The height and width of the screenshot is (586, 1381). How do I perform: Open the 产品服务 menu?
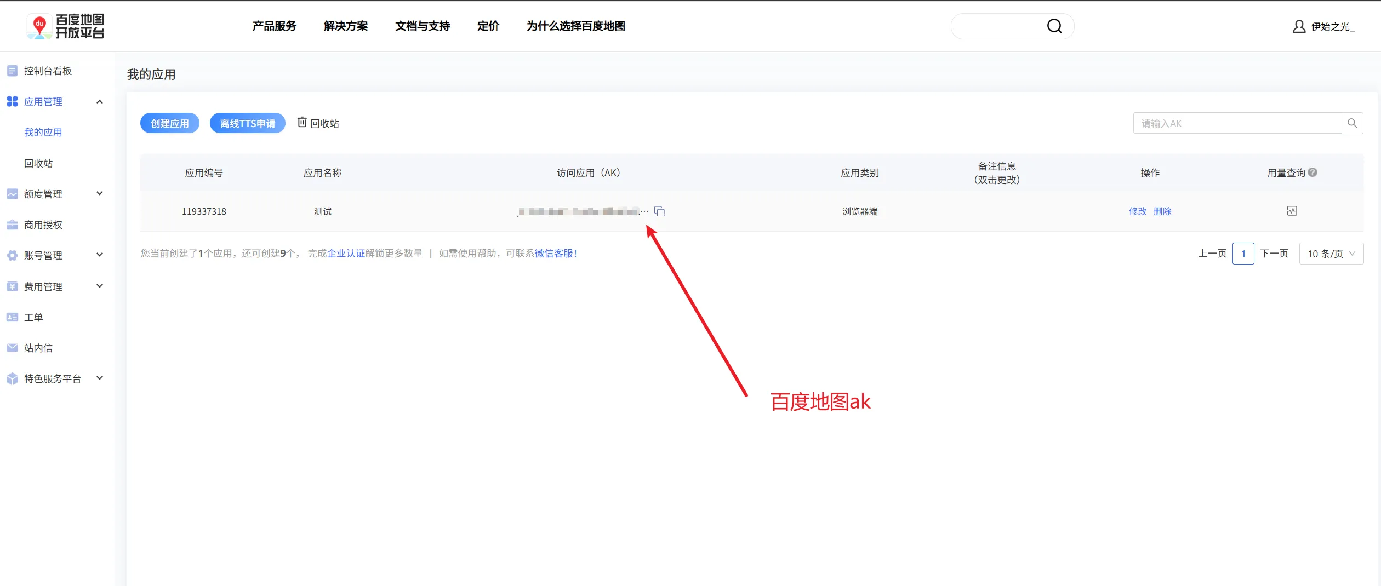coord(274,26)
